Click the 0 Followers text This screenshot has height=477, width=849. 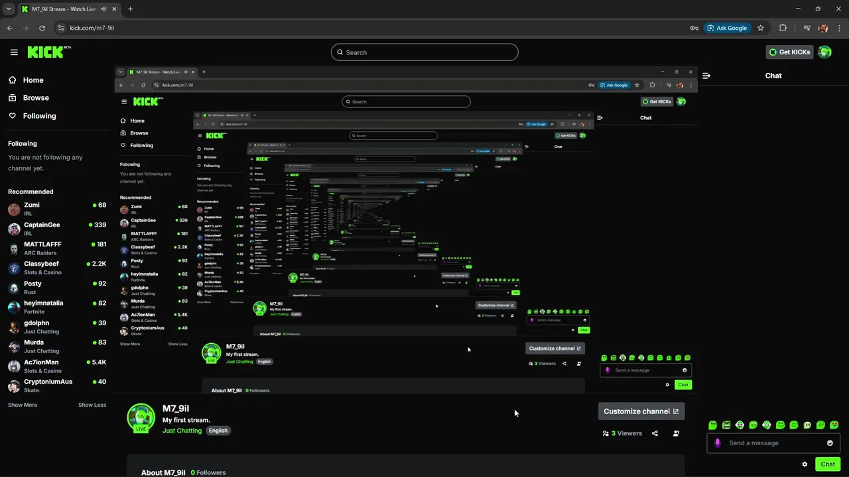[x=208, y=472]
